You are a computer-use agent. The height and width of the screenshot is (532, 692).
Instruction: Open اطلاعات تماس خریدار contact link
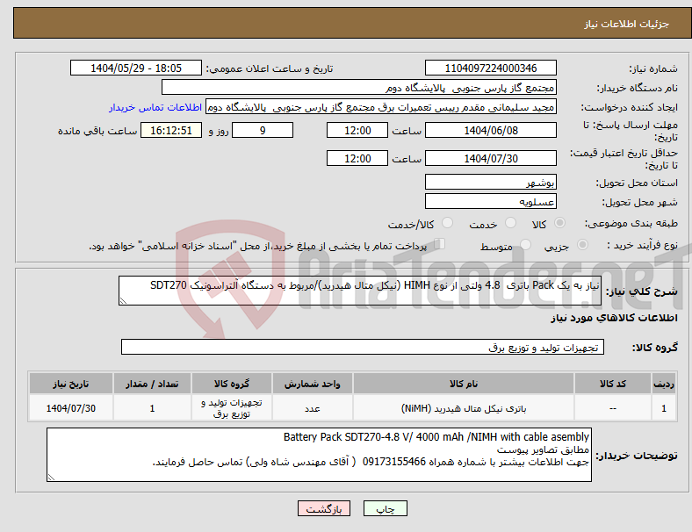(155, 107)
